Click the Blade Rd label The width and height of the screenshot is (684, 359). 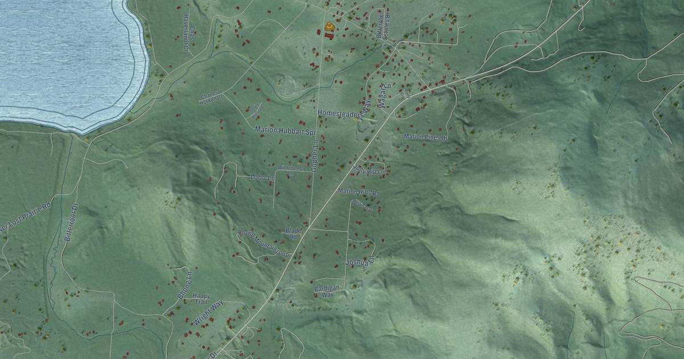[293, 233]
